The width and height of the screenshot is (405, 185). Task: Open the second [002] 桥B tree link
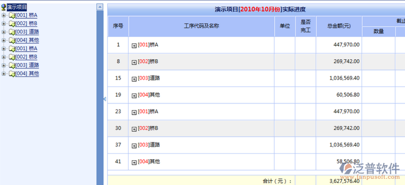click(26, 57)
